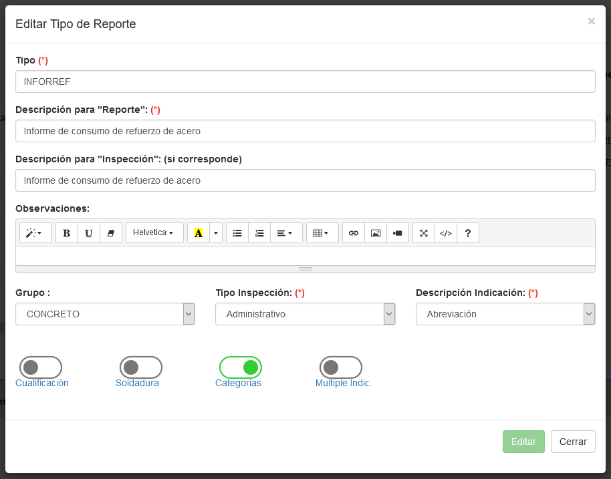The width and height of the screenshot is (611, 479).
Task: Click the Cerrar button
Action: click(x=573, y=442)
